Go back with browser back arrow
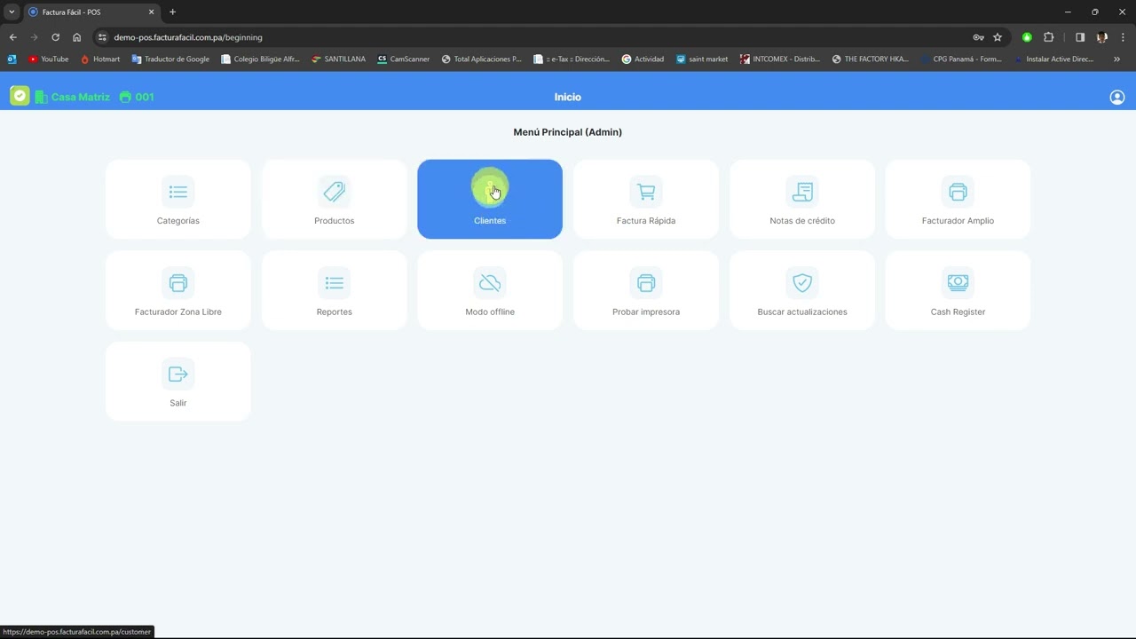This screenshot has height=639, width=1136. pyautogui.click(x=12, y=37)
